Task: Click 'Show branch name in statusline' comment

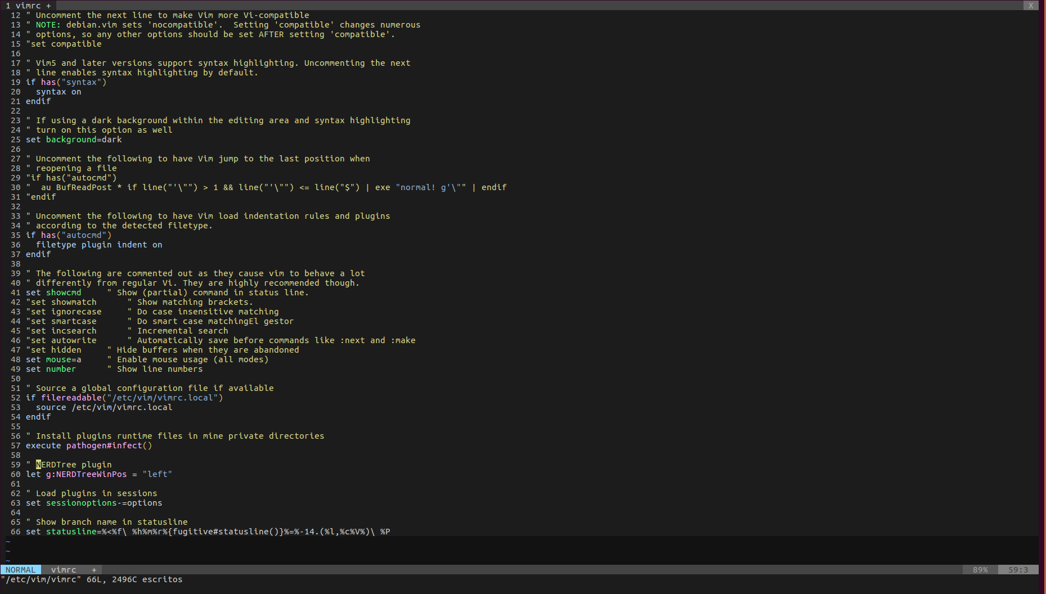Action: [107, 522]
